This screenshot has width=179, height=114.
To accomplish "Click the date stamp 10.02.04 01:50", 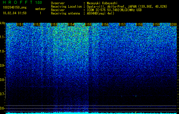I will (15, 13).
